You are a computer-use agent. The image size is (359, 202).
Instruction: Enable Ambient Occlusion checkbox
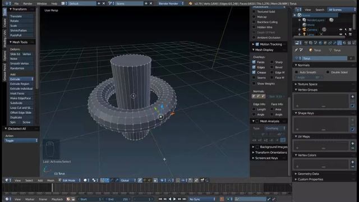click(254, 38)
